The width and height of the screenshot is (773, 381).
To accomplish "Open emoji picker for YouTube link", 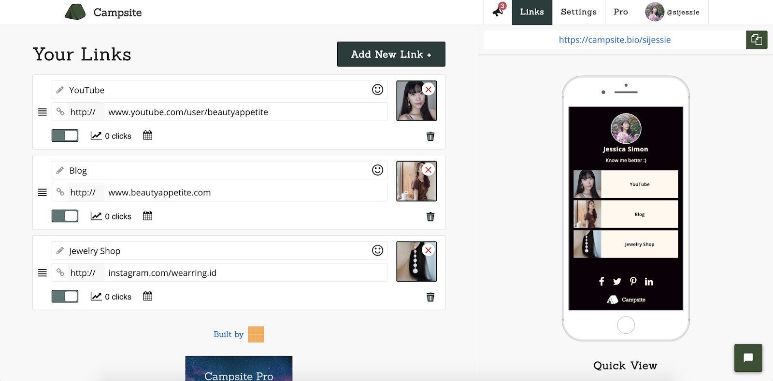I will tap(378, 90).
